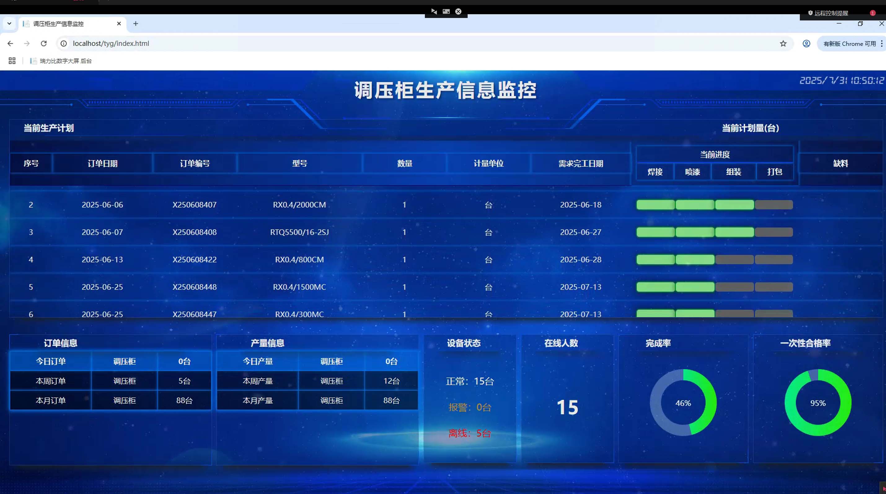Click 一次性合格率 95% donut chart
The width and height of the screenshot is (886, 494).
pyautogui.click(x=818, y=403)
